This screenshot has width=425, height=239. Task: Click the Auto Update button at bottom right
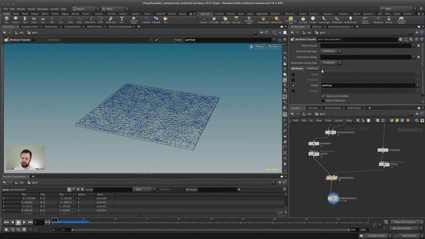tap(409, 236)
